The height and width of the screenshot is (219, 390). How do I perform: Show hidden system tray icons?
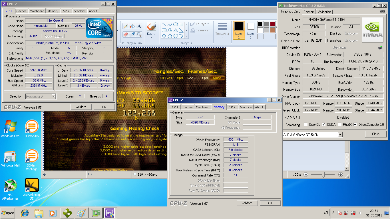(x=333, y=213)
